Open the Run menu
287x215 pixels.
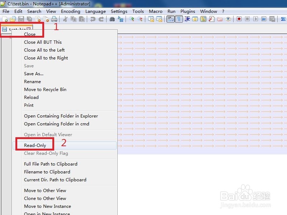coord(171,11)
